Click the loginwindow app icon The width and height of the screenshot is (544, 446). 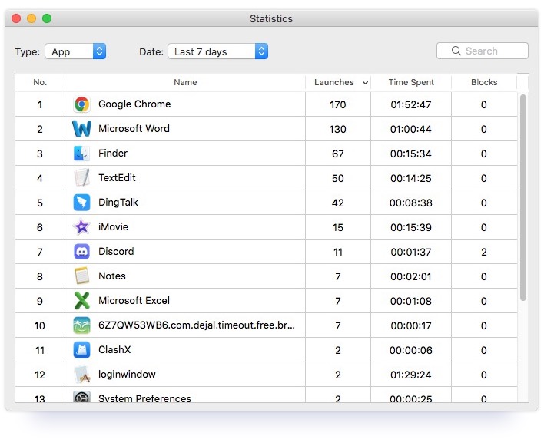pos(82,375)
